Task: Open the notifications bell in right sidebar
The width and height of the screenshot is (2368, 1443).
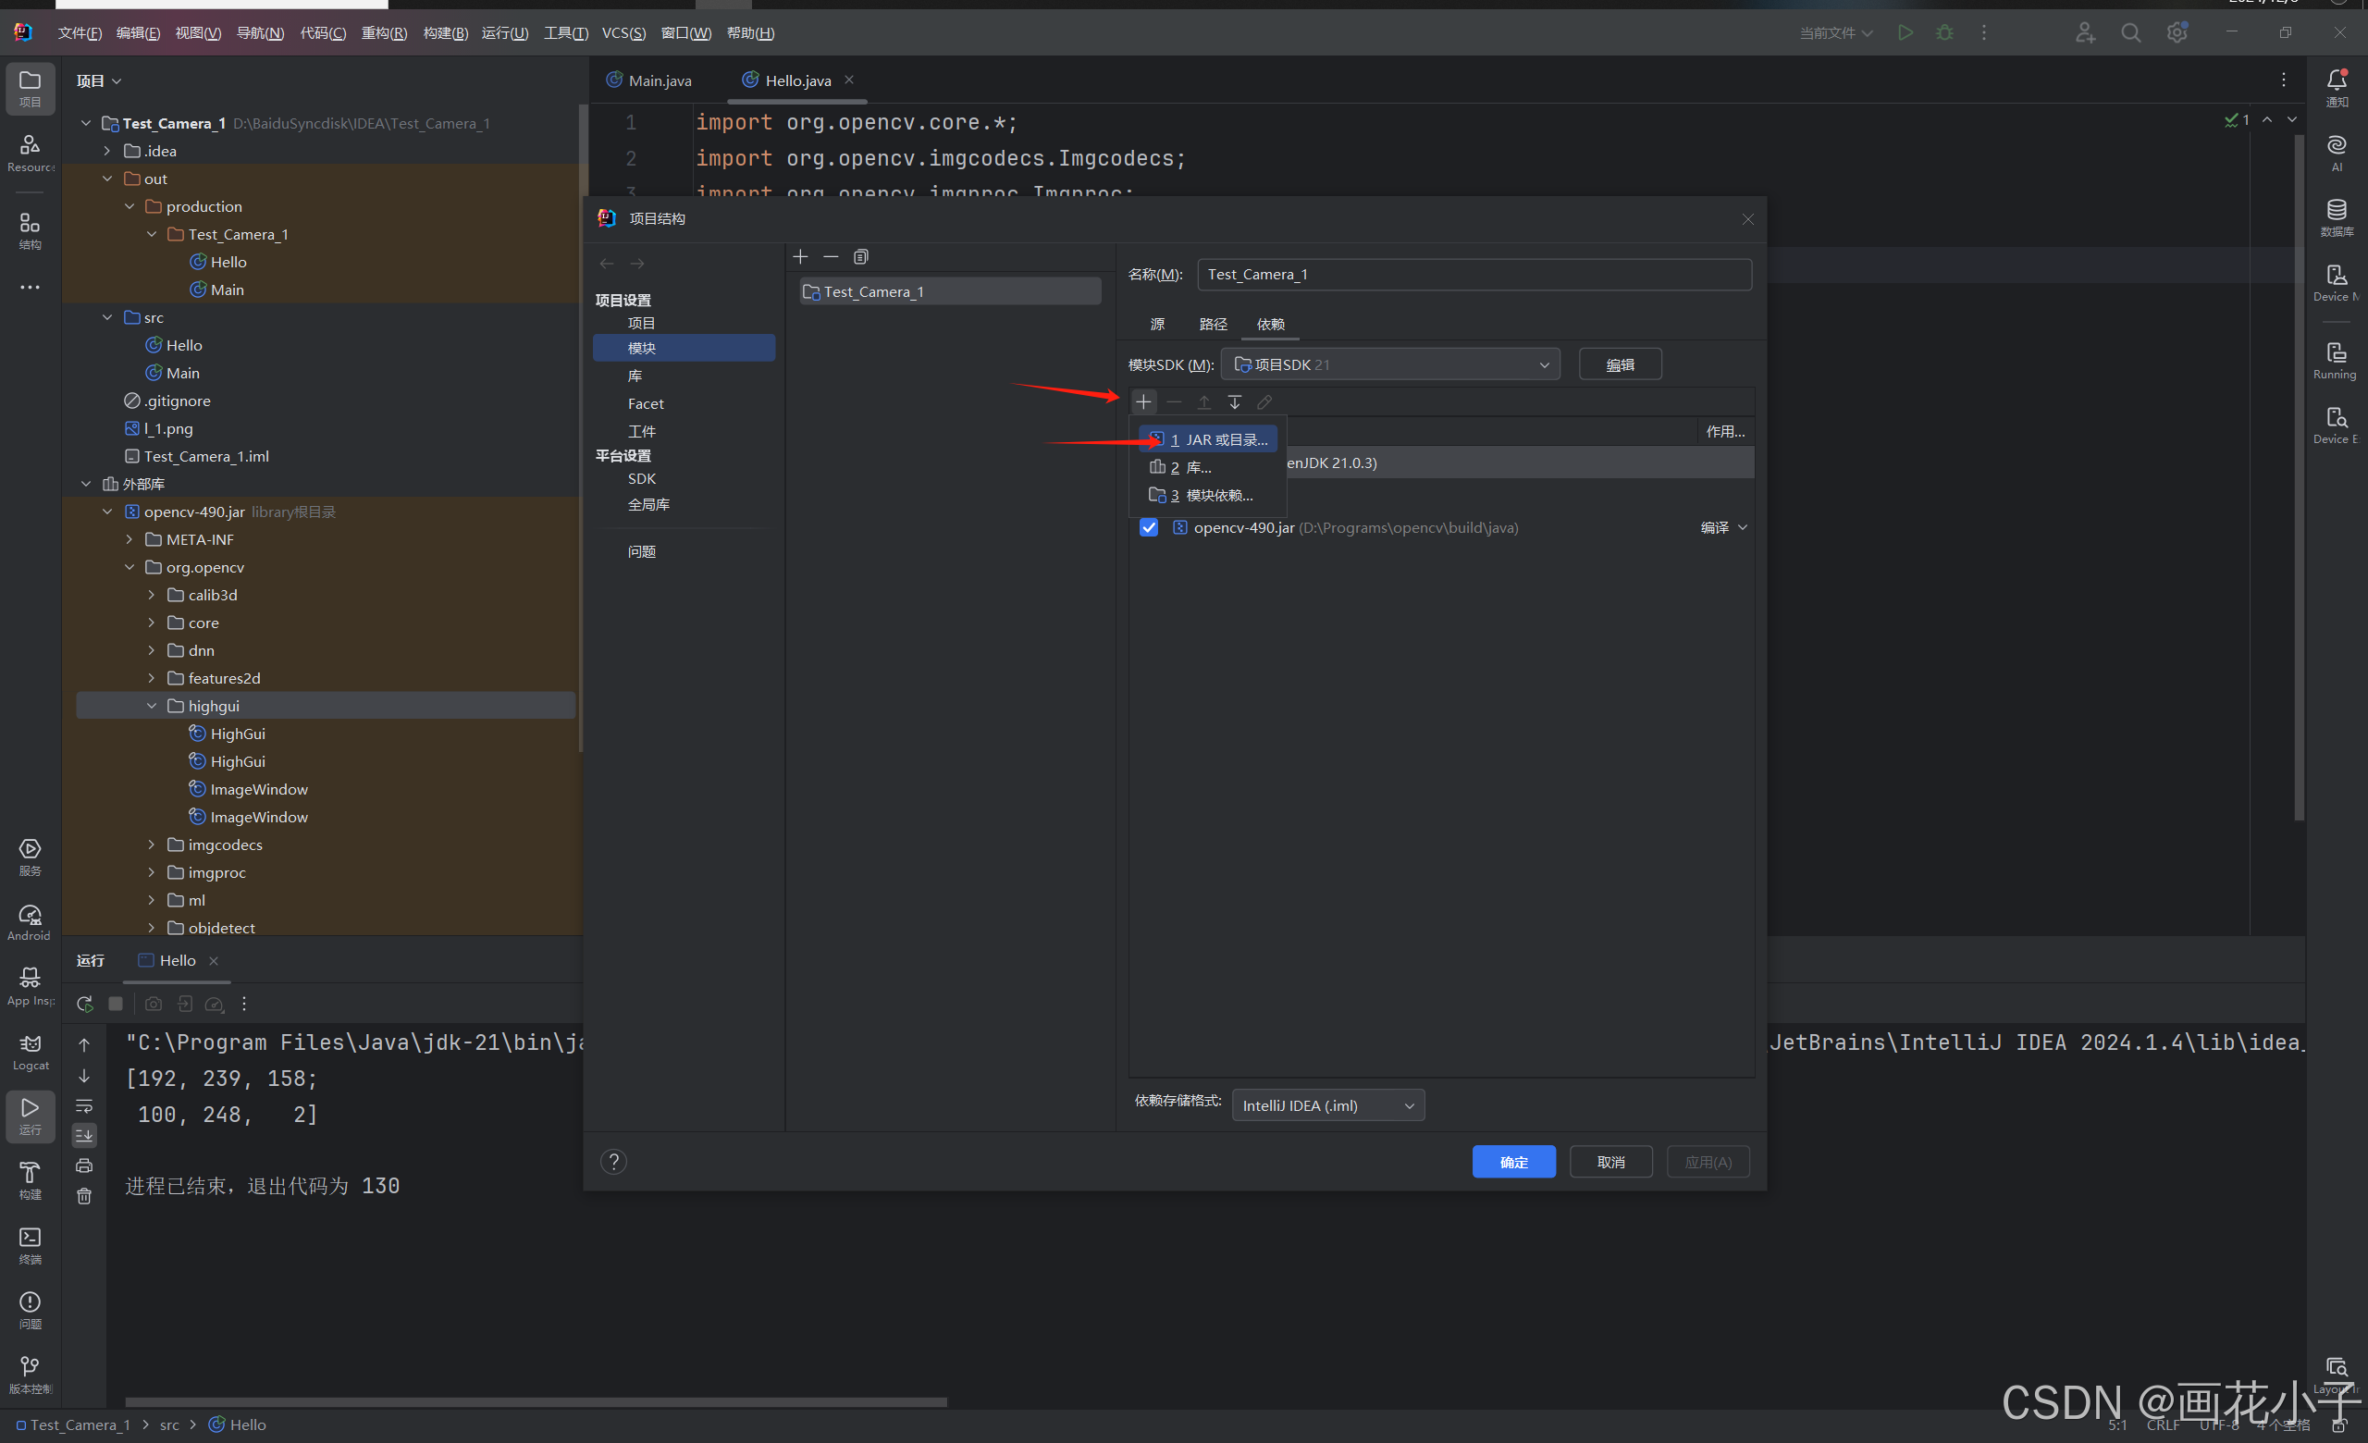Action: [2337, 80]
